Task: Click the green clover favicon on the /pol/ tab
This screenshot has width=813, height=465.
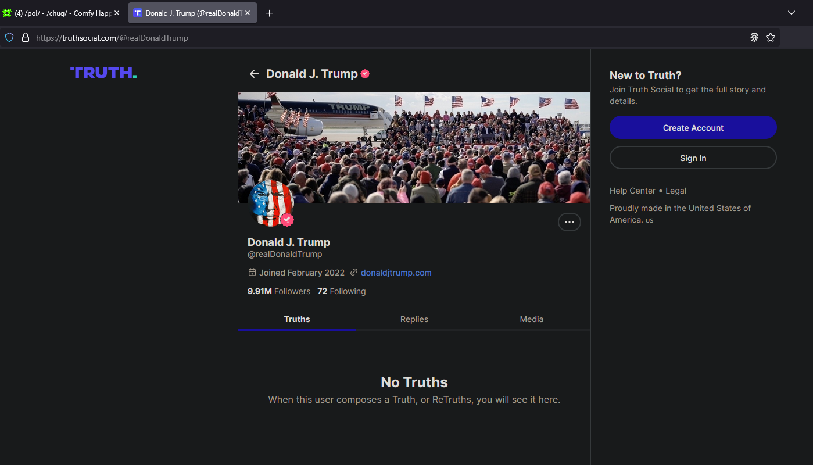Action: click(x=7, y=13)
